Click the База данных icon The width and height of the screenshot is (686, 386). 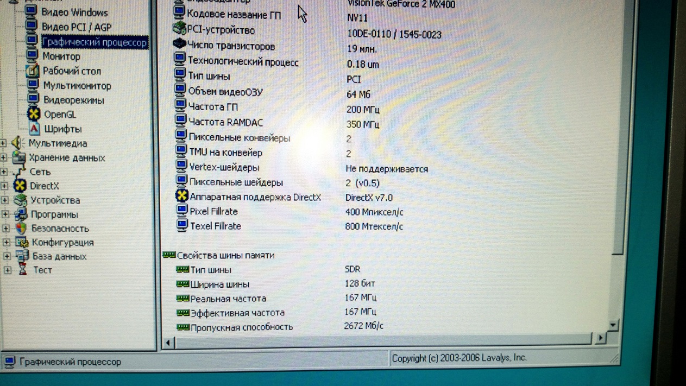pyautogui.click(x=23, y=256)
